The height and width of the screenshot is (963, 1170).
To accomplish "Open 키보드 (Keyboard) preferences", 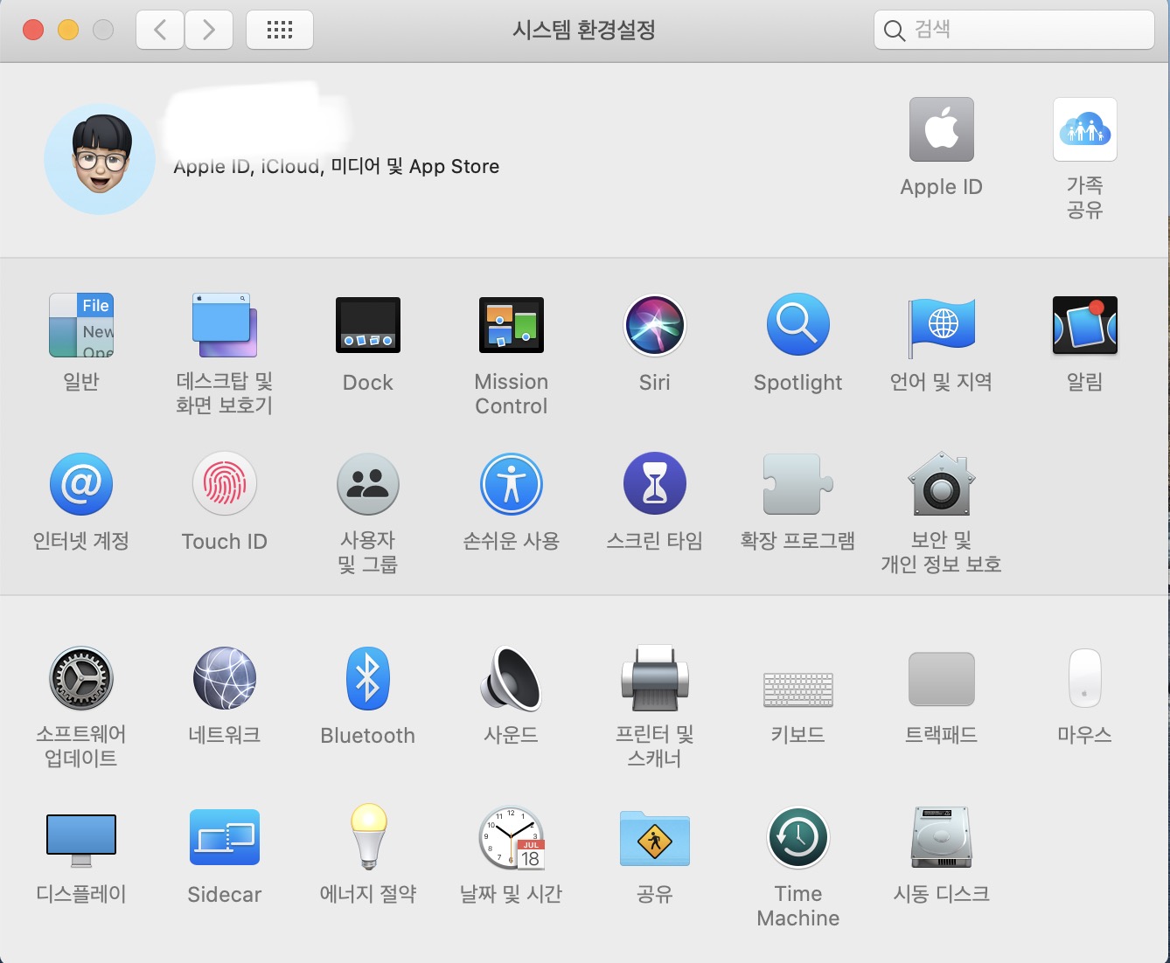I will [798, 689].
